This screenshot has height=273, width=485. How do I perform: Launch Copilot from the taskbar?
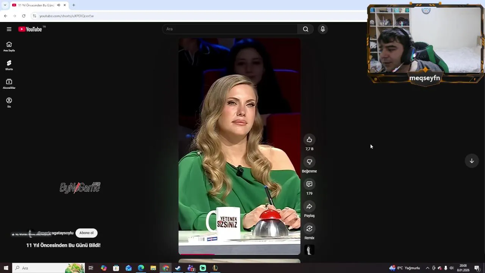tap(103, 268)
